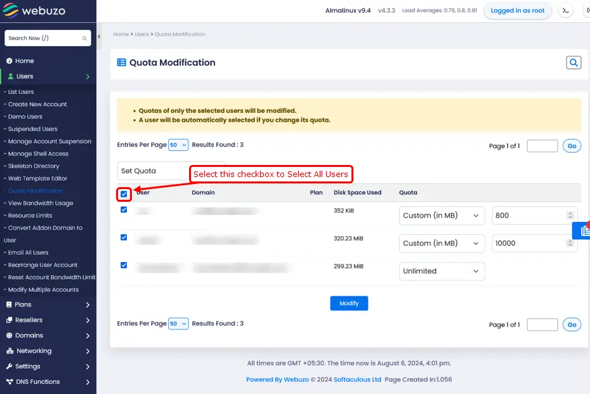Click the search icon inside the sidebar search box
590x394 pixels.
click(83, 38)
